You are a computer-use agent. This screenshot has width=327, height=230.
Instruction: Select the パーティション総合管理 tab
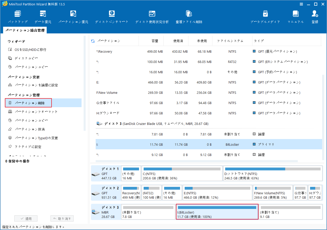(25, 30)
